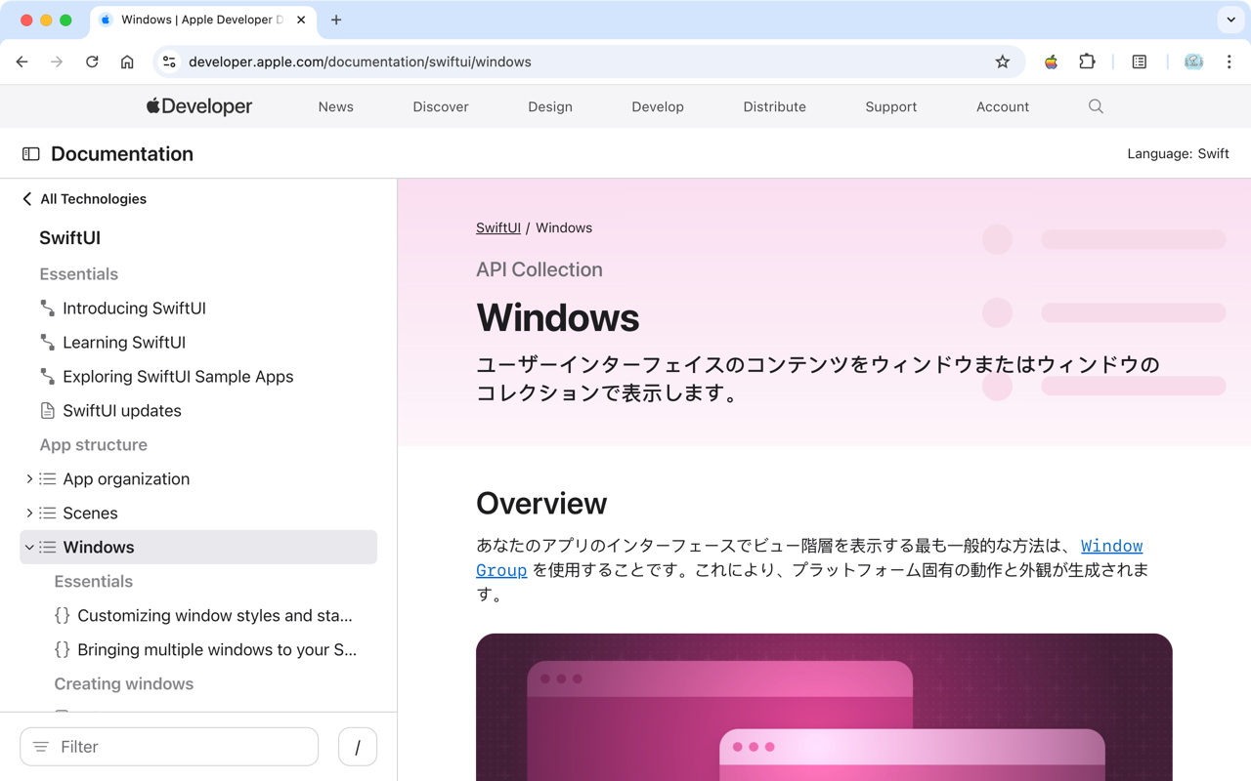Viewport: 1251px width, 781px height.
Task: Toggle the bookmark star in the address bar
Action: click(1003, 61)
